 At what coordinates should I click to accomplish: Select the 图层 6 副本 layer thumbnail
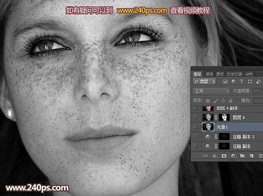click(x=208, y=108)
